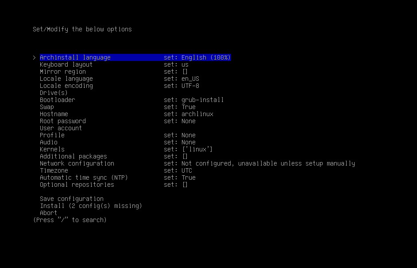Choose the Mirror region entry
Image resolution: width=417 pixels, height=268 pixels.
coord(63,72)
